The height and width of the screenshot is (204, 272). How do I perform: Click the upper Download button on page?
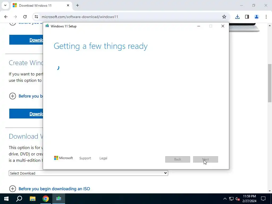[x=26, y=40]
